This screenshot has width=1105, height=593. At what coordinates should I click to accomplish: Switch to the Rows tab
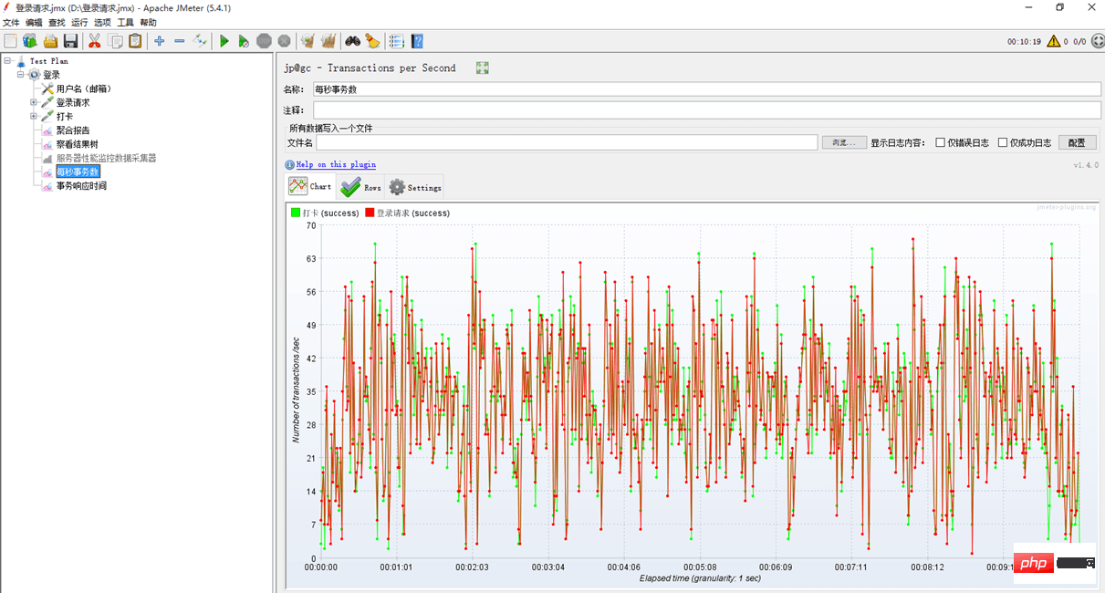point(360,187)
